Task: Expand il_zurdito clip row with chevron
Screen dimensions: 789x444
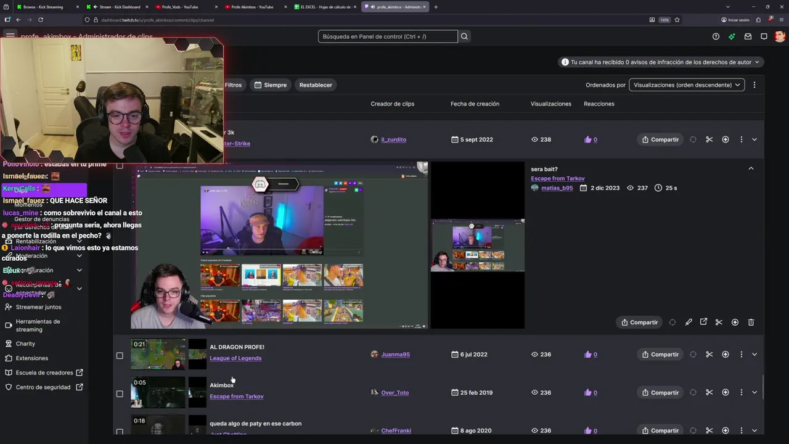Action: pyautogui.click(x=754, y=139)
